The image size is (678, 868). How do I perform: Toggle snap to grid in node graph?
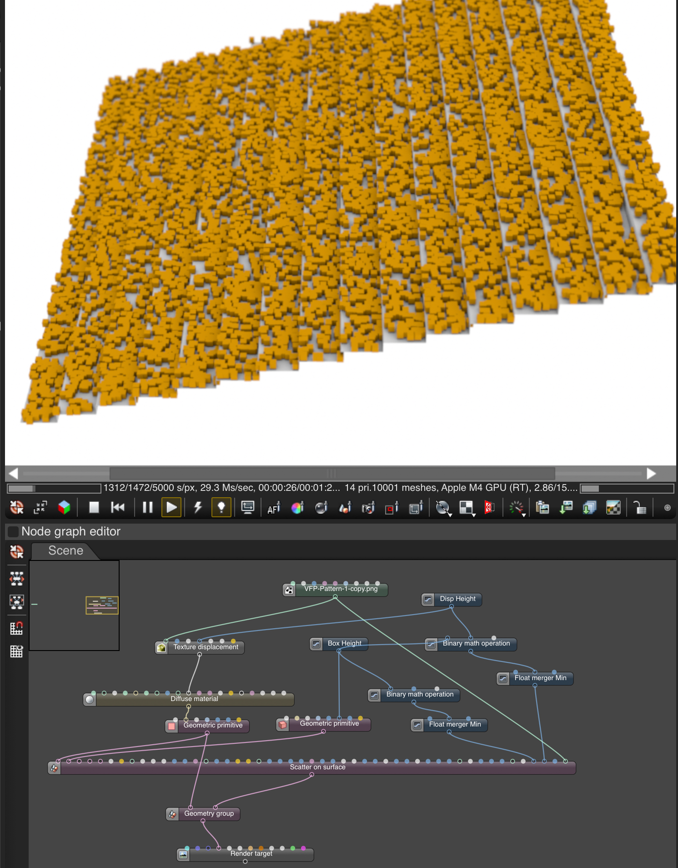17,628
